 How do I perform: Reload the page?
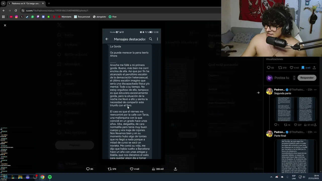[x=16, y=11]
